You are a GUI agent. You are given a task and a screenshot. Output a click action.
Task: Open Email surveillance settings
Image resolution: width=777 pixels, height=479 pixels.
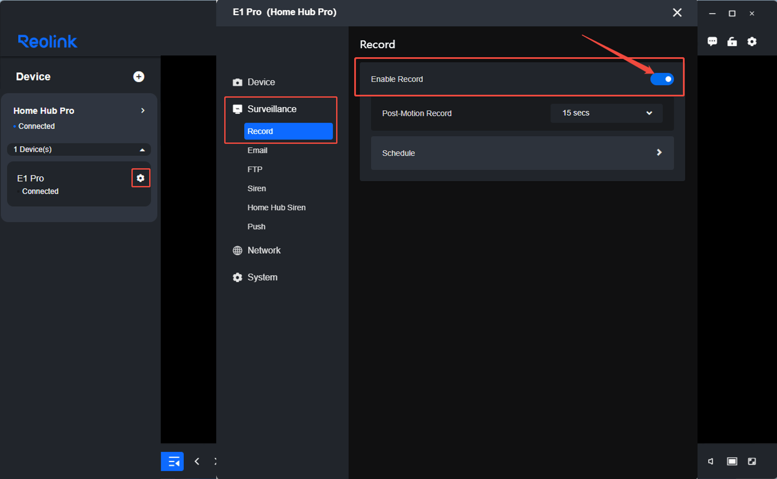258,150
